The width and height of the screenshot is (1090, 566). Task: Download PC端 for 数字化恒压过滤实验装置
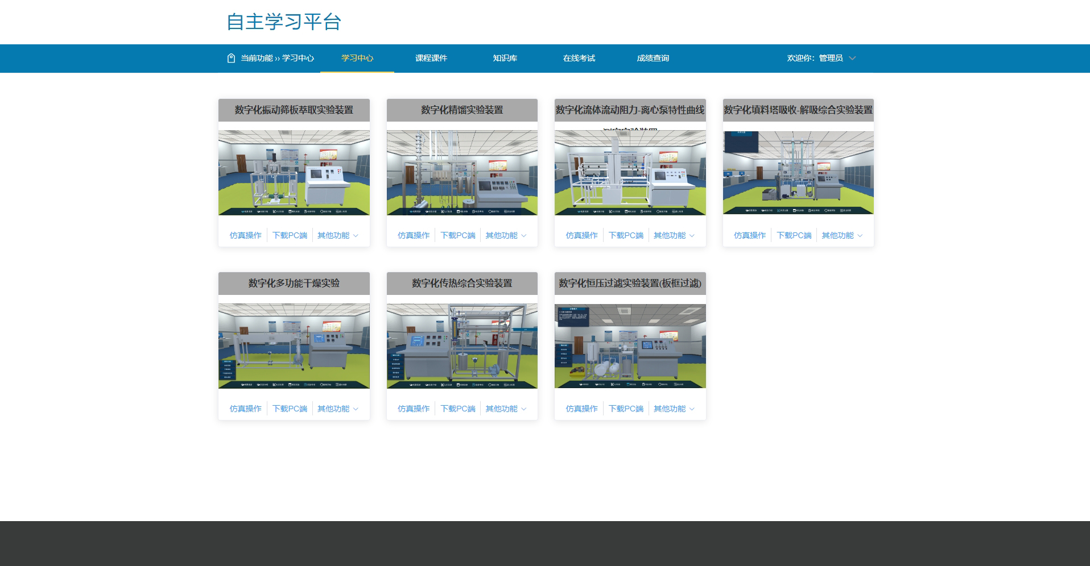point(626,409)
